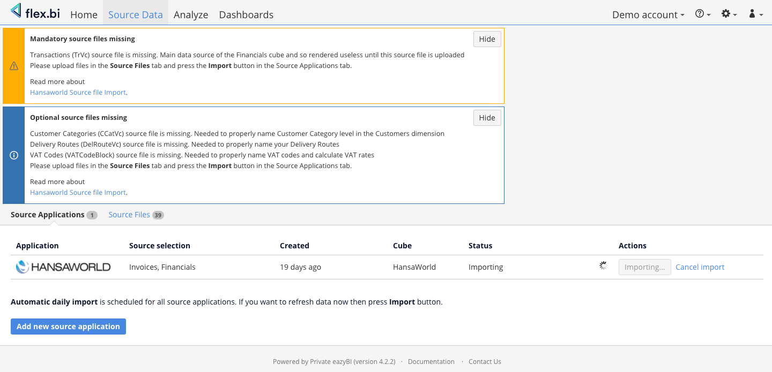
Task: Click the HansaWorld application logo
Action: click(63, 267)
